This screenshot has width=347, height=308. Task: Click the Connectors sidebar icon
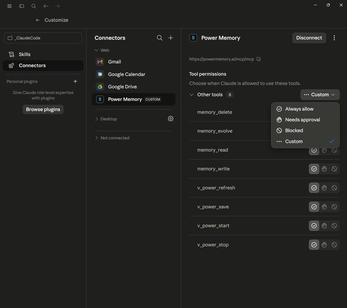(12, 65)
